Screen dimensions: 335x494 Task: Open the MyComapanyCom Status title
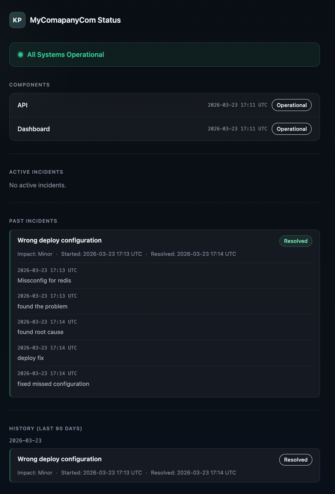point(75,20)
